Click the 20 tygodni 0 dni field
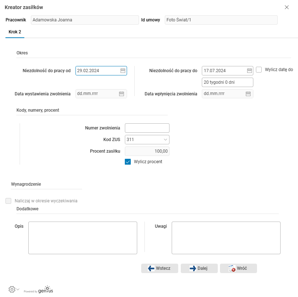The width and height of the screenshot is (298, 297). (227, 82)
